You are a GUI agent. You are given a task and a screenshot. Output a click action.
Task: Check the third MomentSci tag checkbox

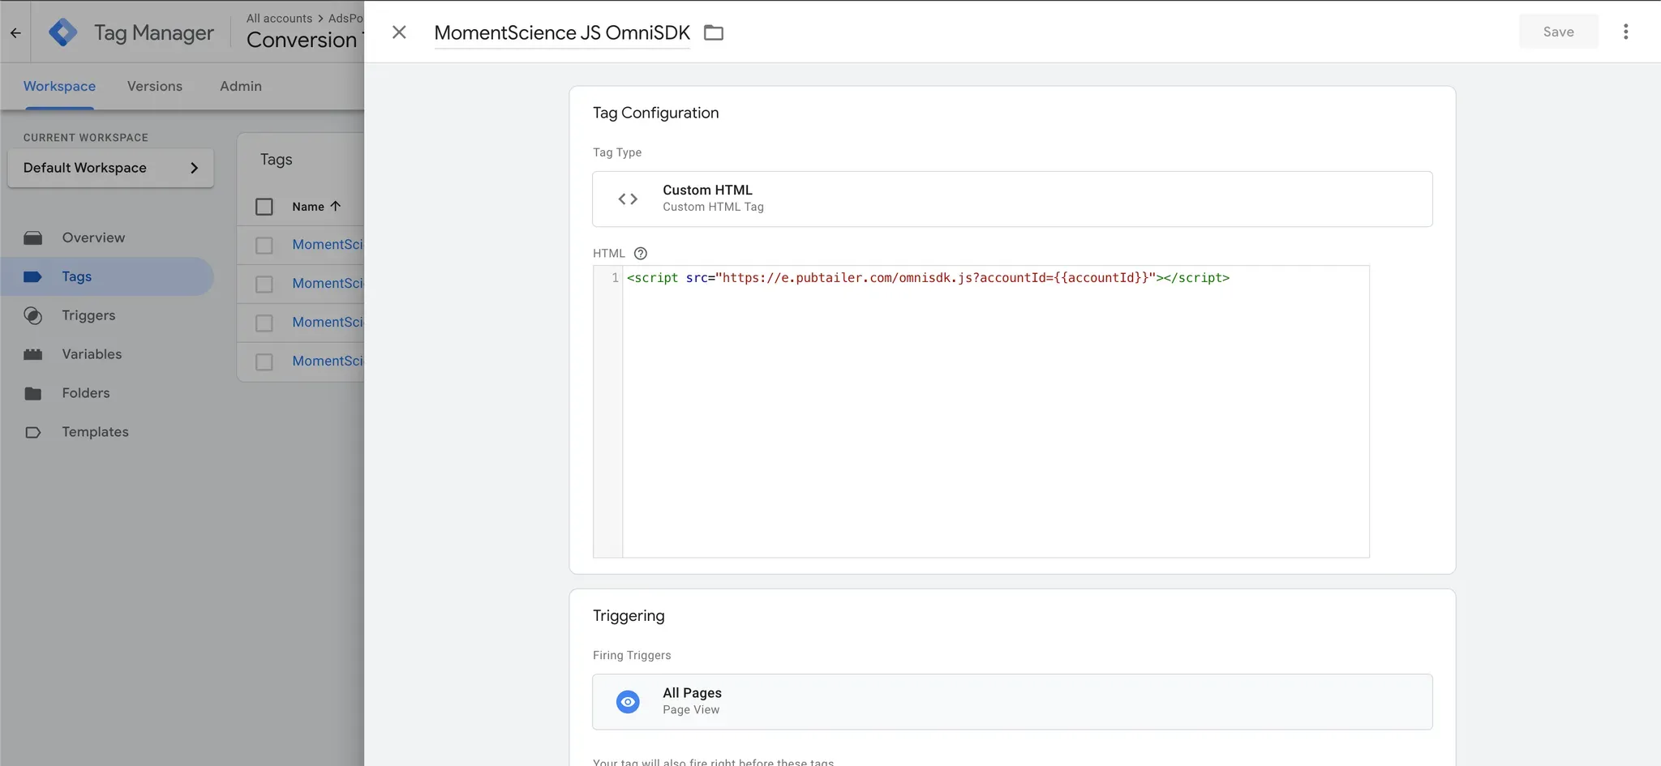[264, 323]
